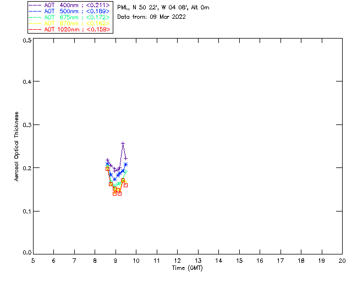Click the AOT 870nm legend entry
Viewport: 352px width, 282px height.
(x=70, y=23)
